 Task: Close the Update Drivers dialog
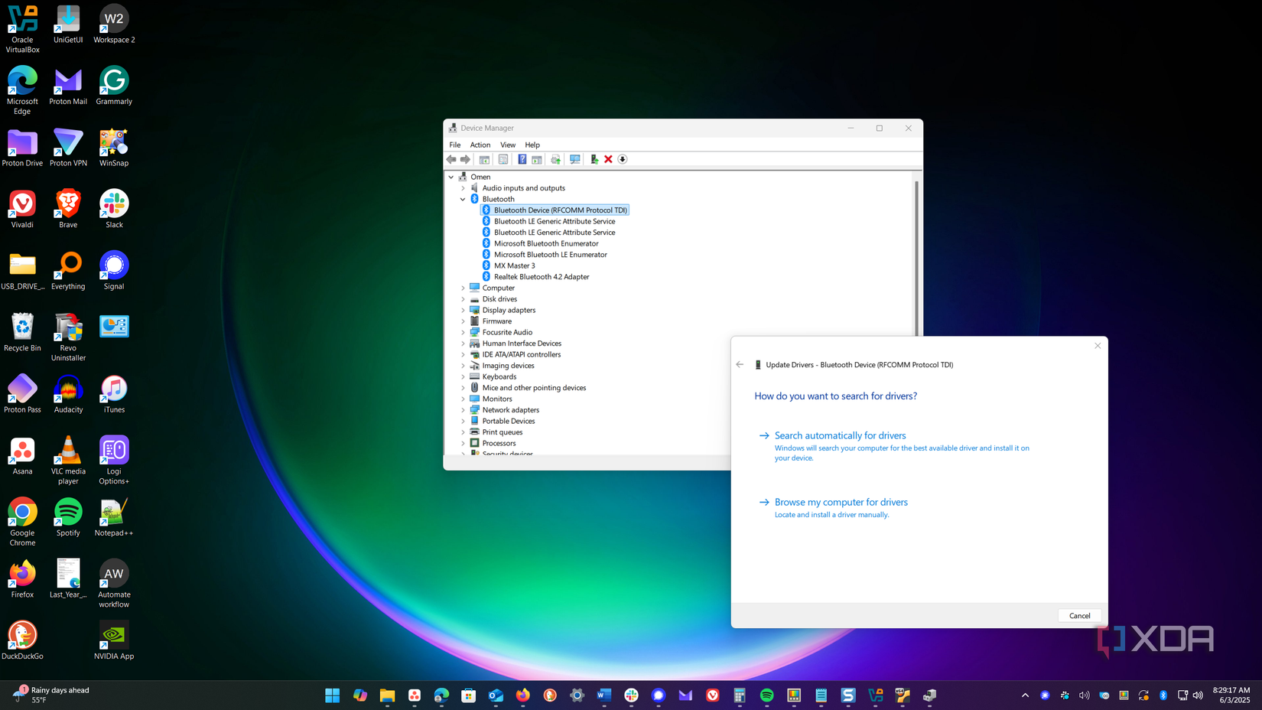[1098, 346]
